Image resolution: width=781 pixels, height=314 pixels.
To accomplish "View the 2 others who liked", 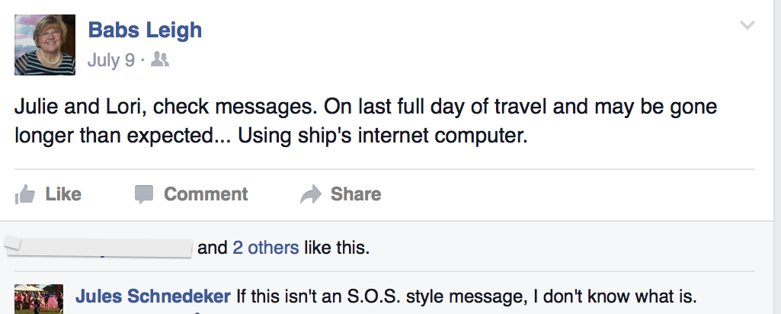I will [x=265, y=248].
